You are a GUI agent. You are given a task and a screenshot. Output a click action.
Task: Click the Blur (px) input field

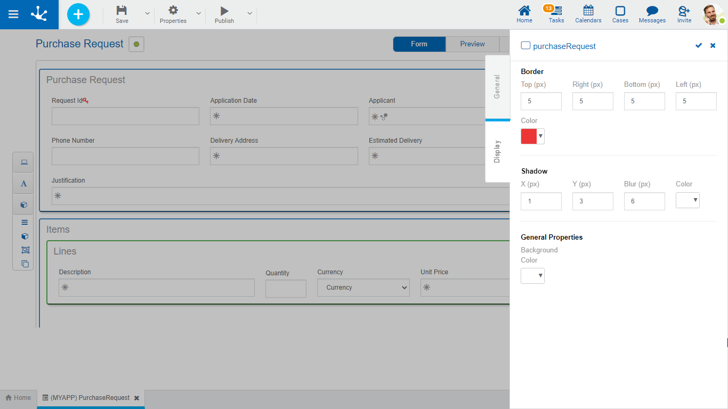pyautogui.click(x=644, y=201)
